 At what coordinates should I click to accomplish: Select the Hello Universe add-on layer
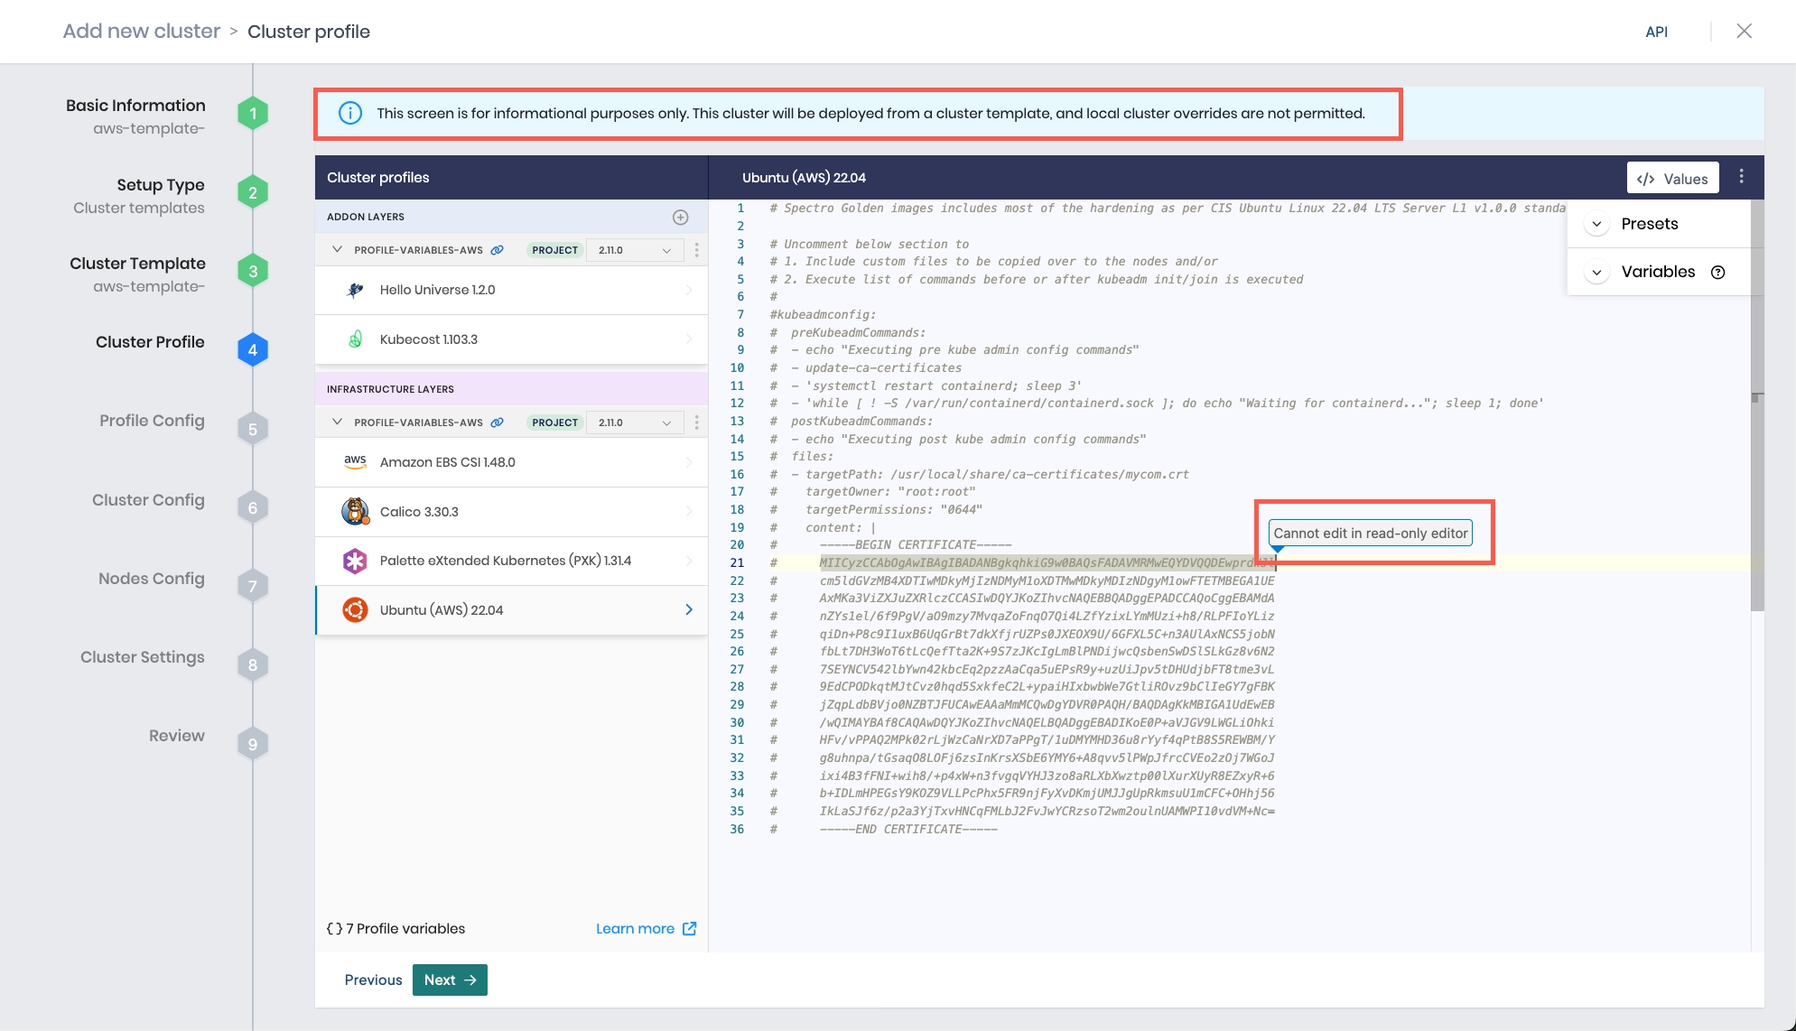438,290
